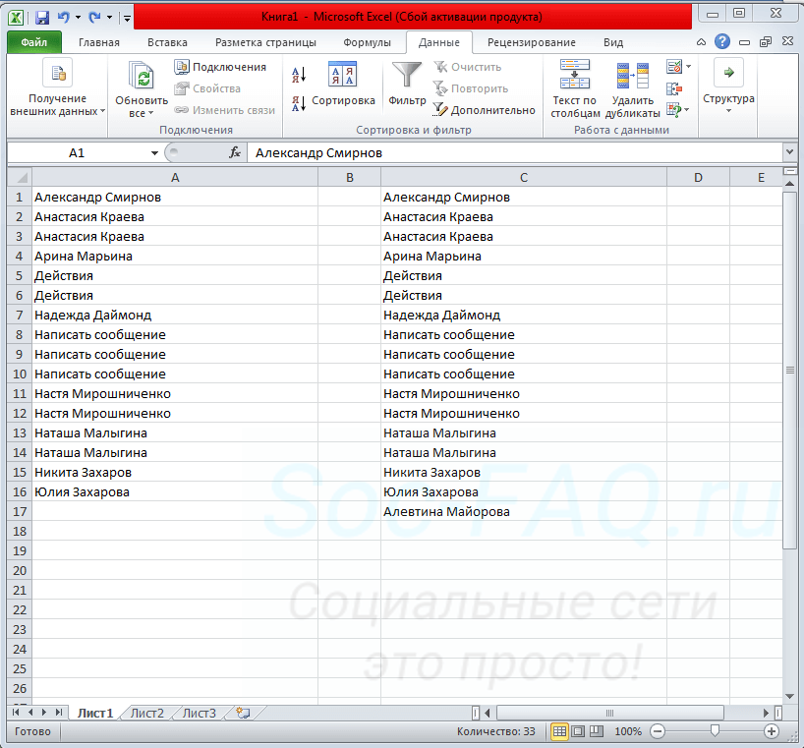Viewport: 804px width, 748px height.
Task: Open Text to Columns (Текст по столбцам)
Action: tap(574, 89)
